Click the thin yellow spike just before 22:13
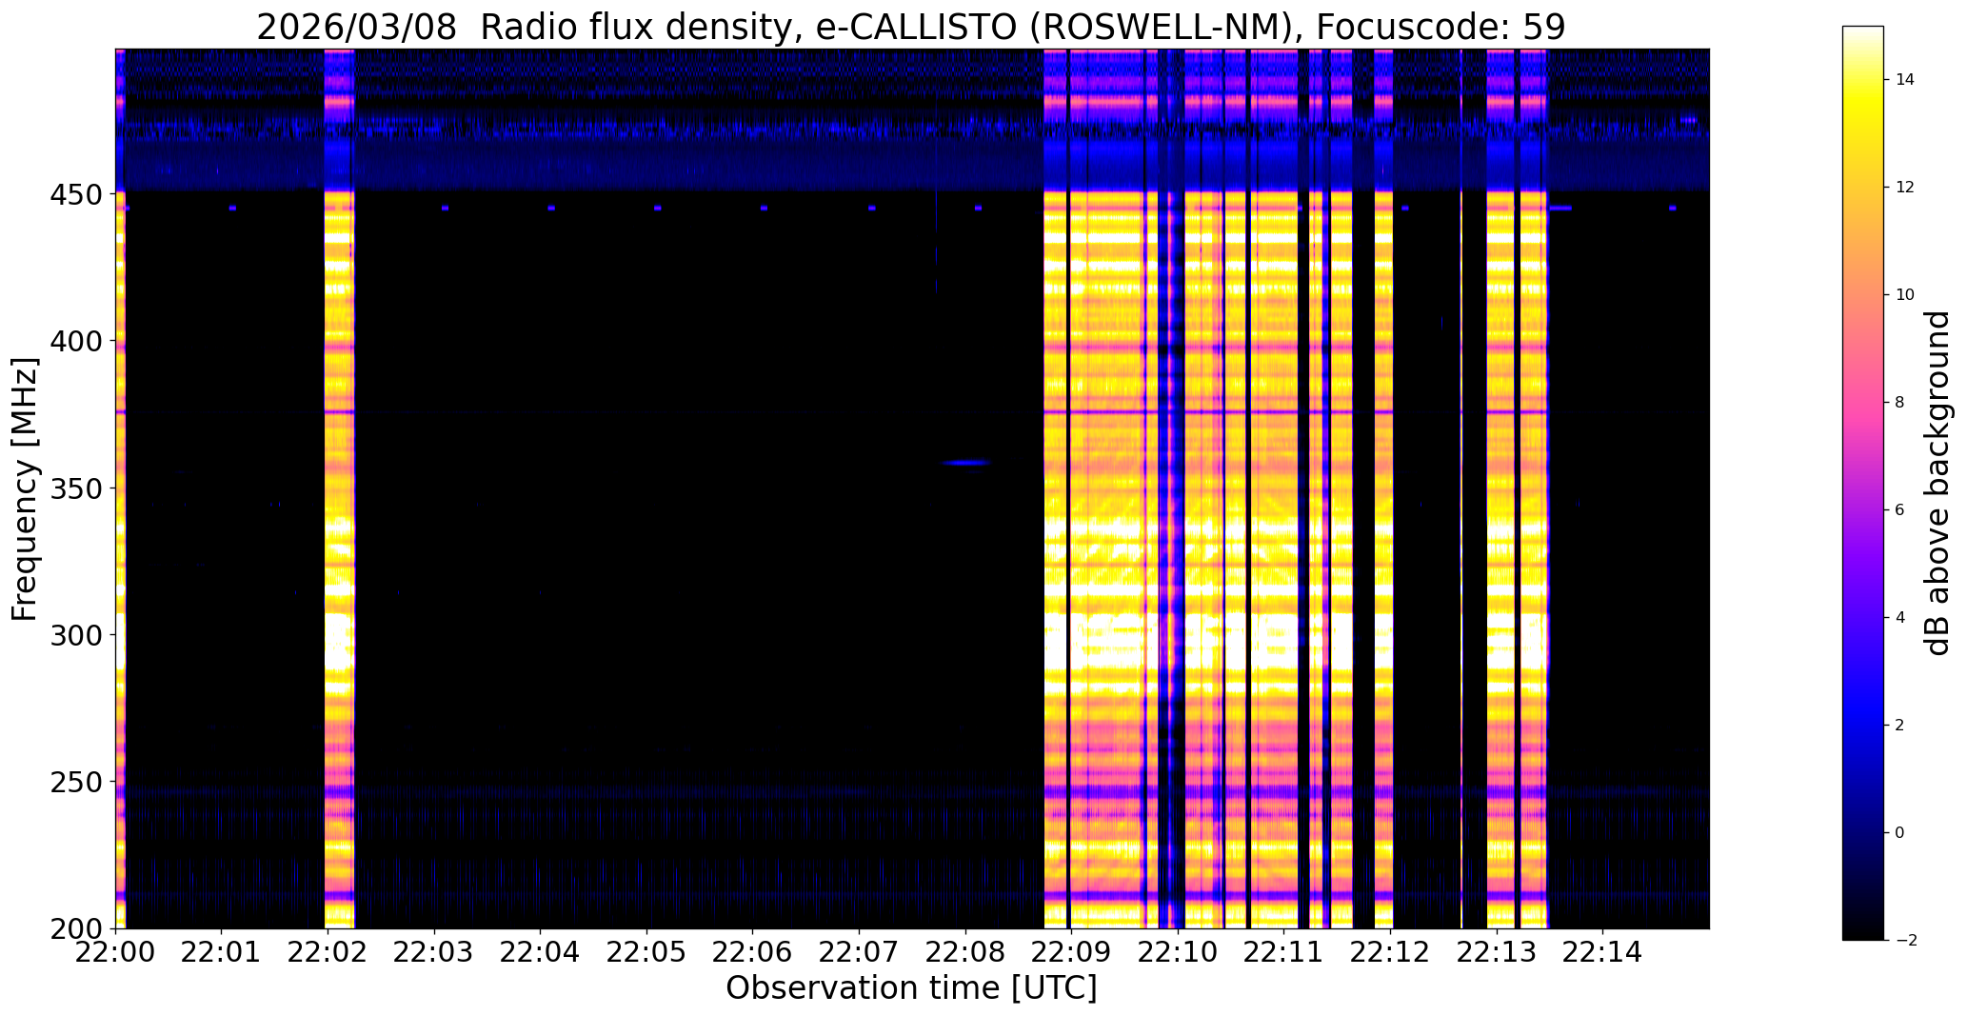The image size is (1967, 1016). [1461, 560]
